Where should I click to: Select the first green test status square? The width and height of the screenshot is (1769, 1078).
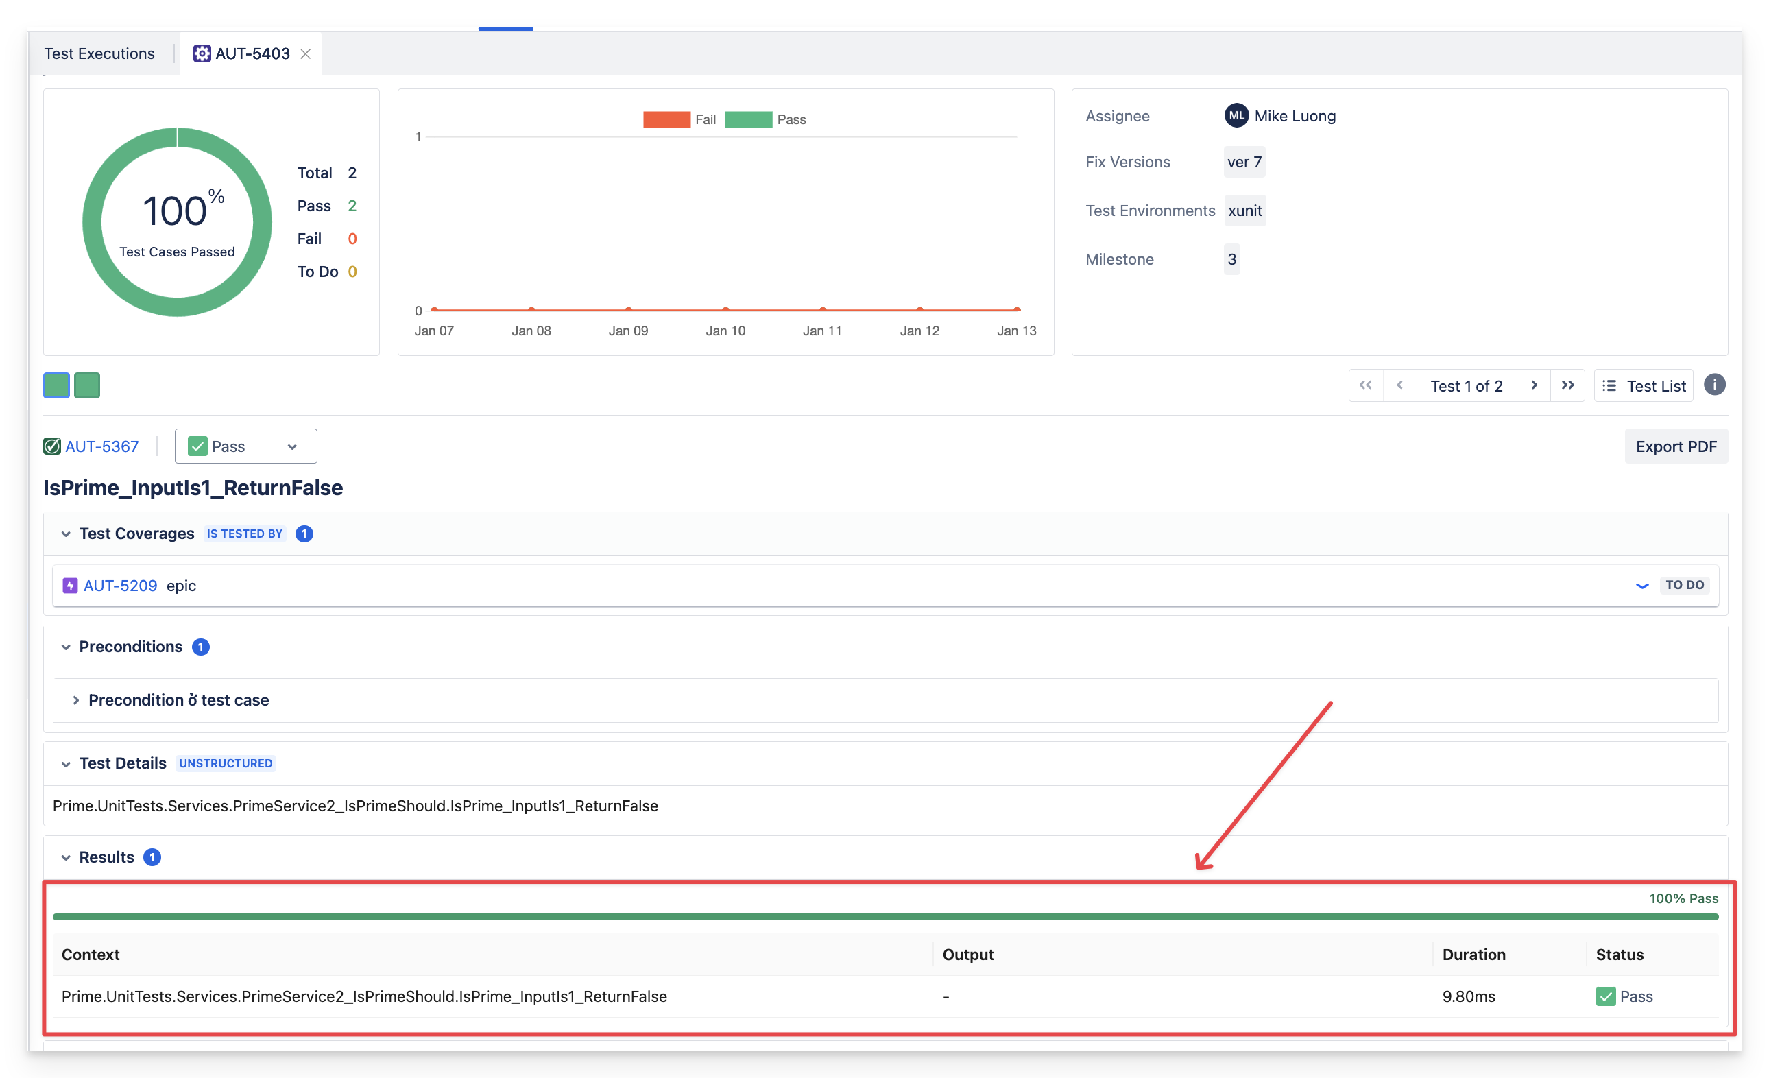tap(56, 385)
